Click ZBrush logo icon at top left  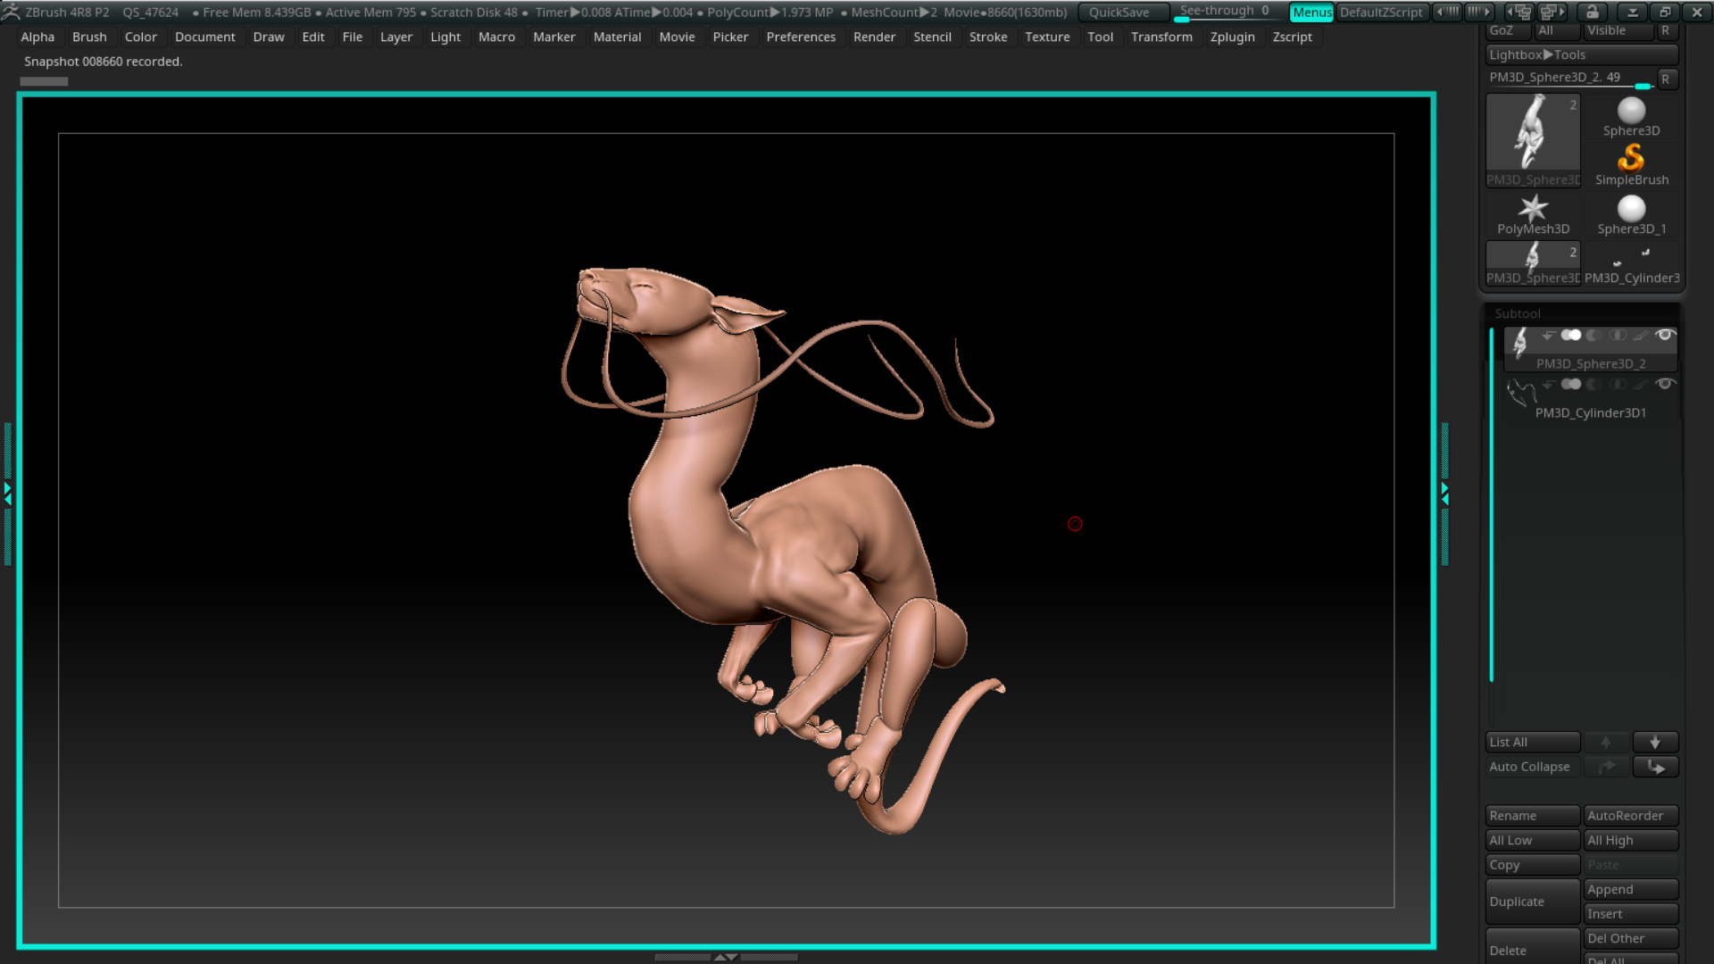point(11,12)
